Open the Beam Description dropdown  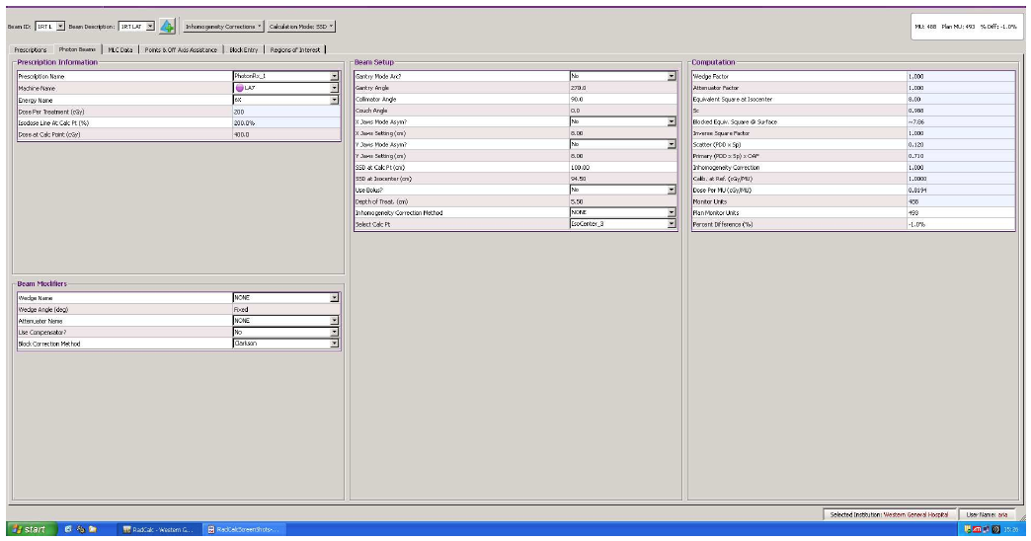(x=150, y=27)
